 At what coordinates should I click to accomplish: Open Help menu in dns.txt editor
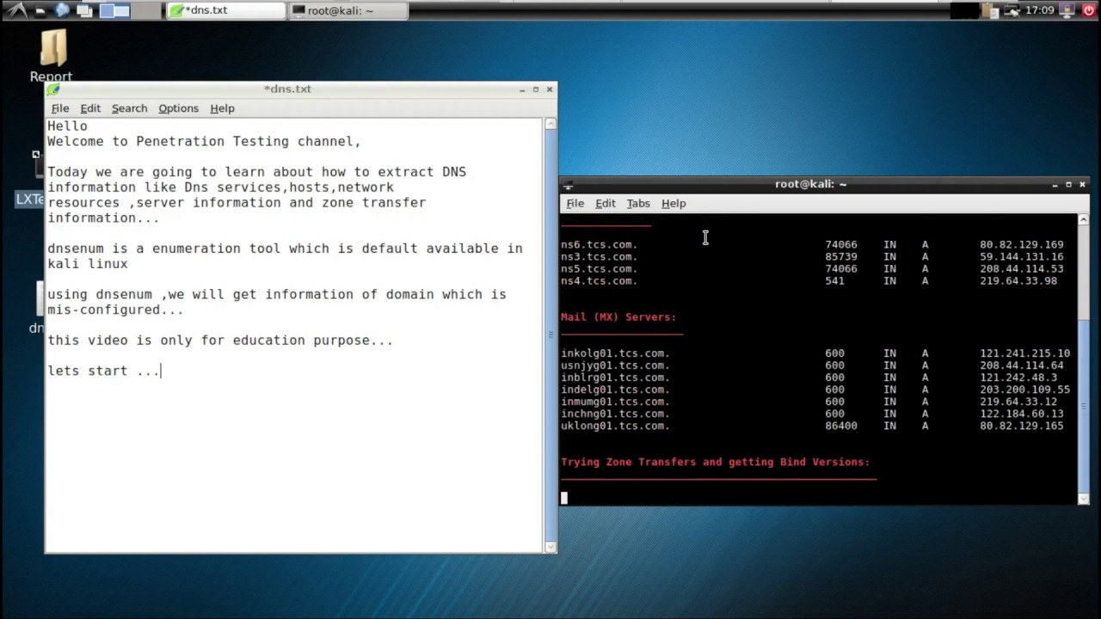tap(222, 108)
